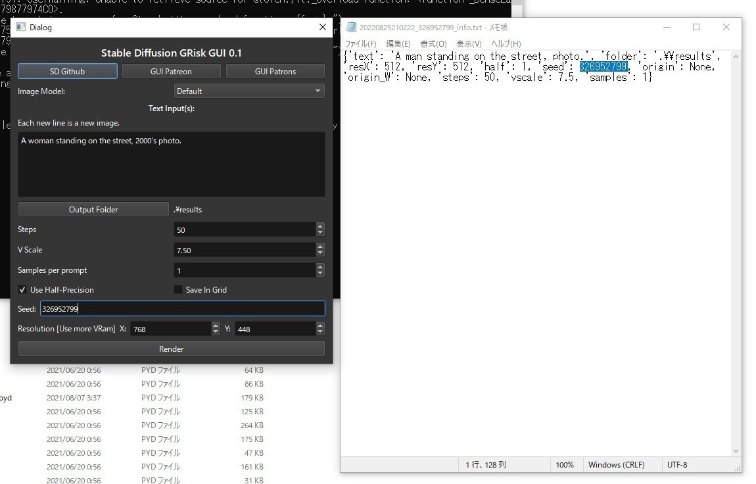The image size is (756, 484).
Task: Click the Output Folder button
Action: click(93, 209)
